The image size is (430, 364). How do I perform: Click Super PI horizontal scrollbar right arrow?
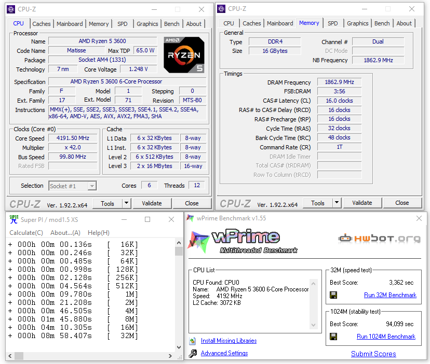point(170,356)
